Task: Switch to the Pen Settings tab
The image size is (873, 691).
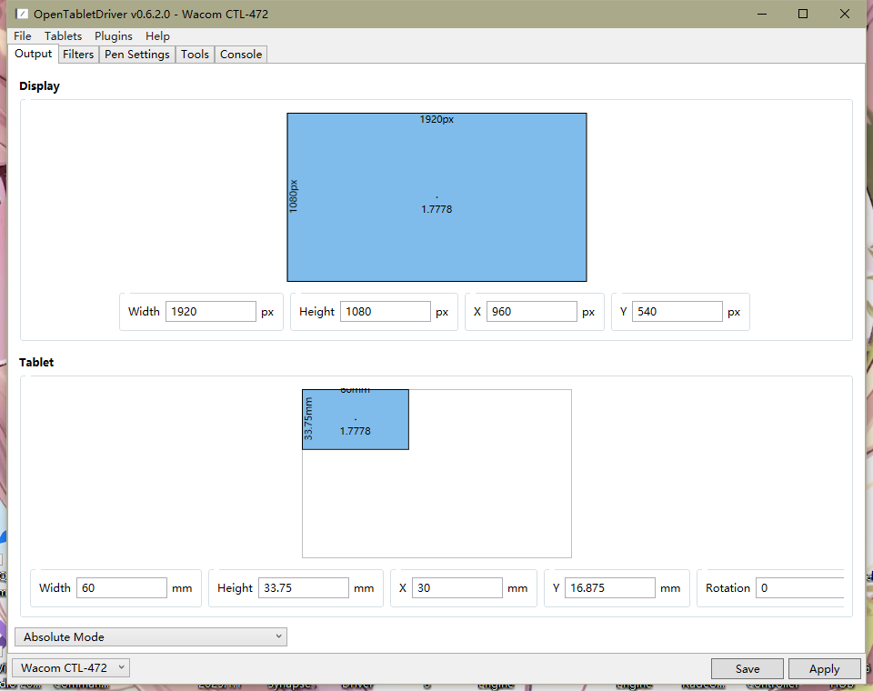Action: tap(136, 55)
